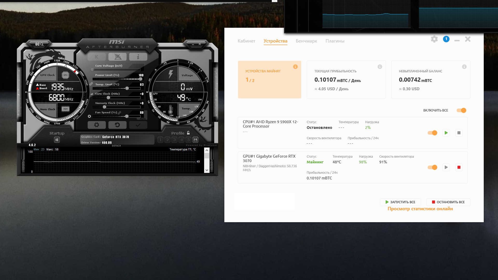
Task: Select Afterburner profile slot 2
Action: click(167, 140)
